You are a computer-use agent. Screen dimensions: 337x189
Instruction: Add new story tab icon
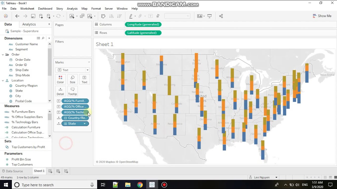(x=66, y=171)
